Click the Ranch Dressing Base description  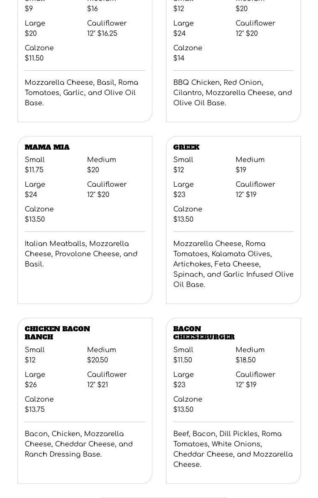click(79, 444)
